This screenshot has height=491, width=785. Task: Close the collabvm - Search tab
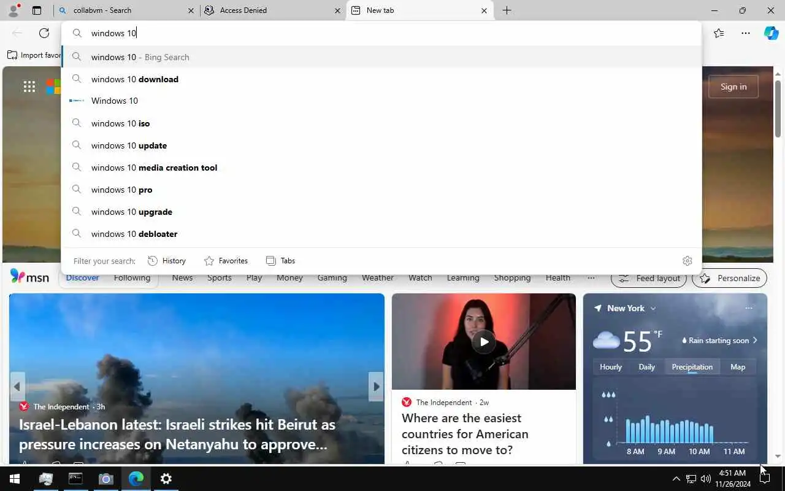191,10
